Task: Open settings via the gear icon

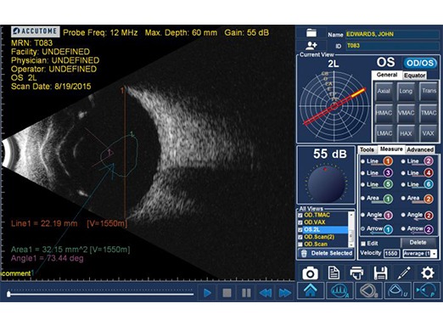Action: point(428,273)
